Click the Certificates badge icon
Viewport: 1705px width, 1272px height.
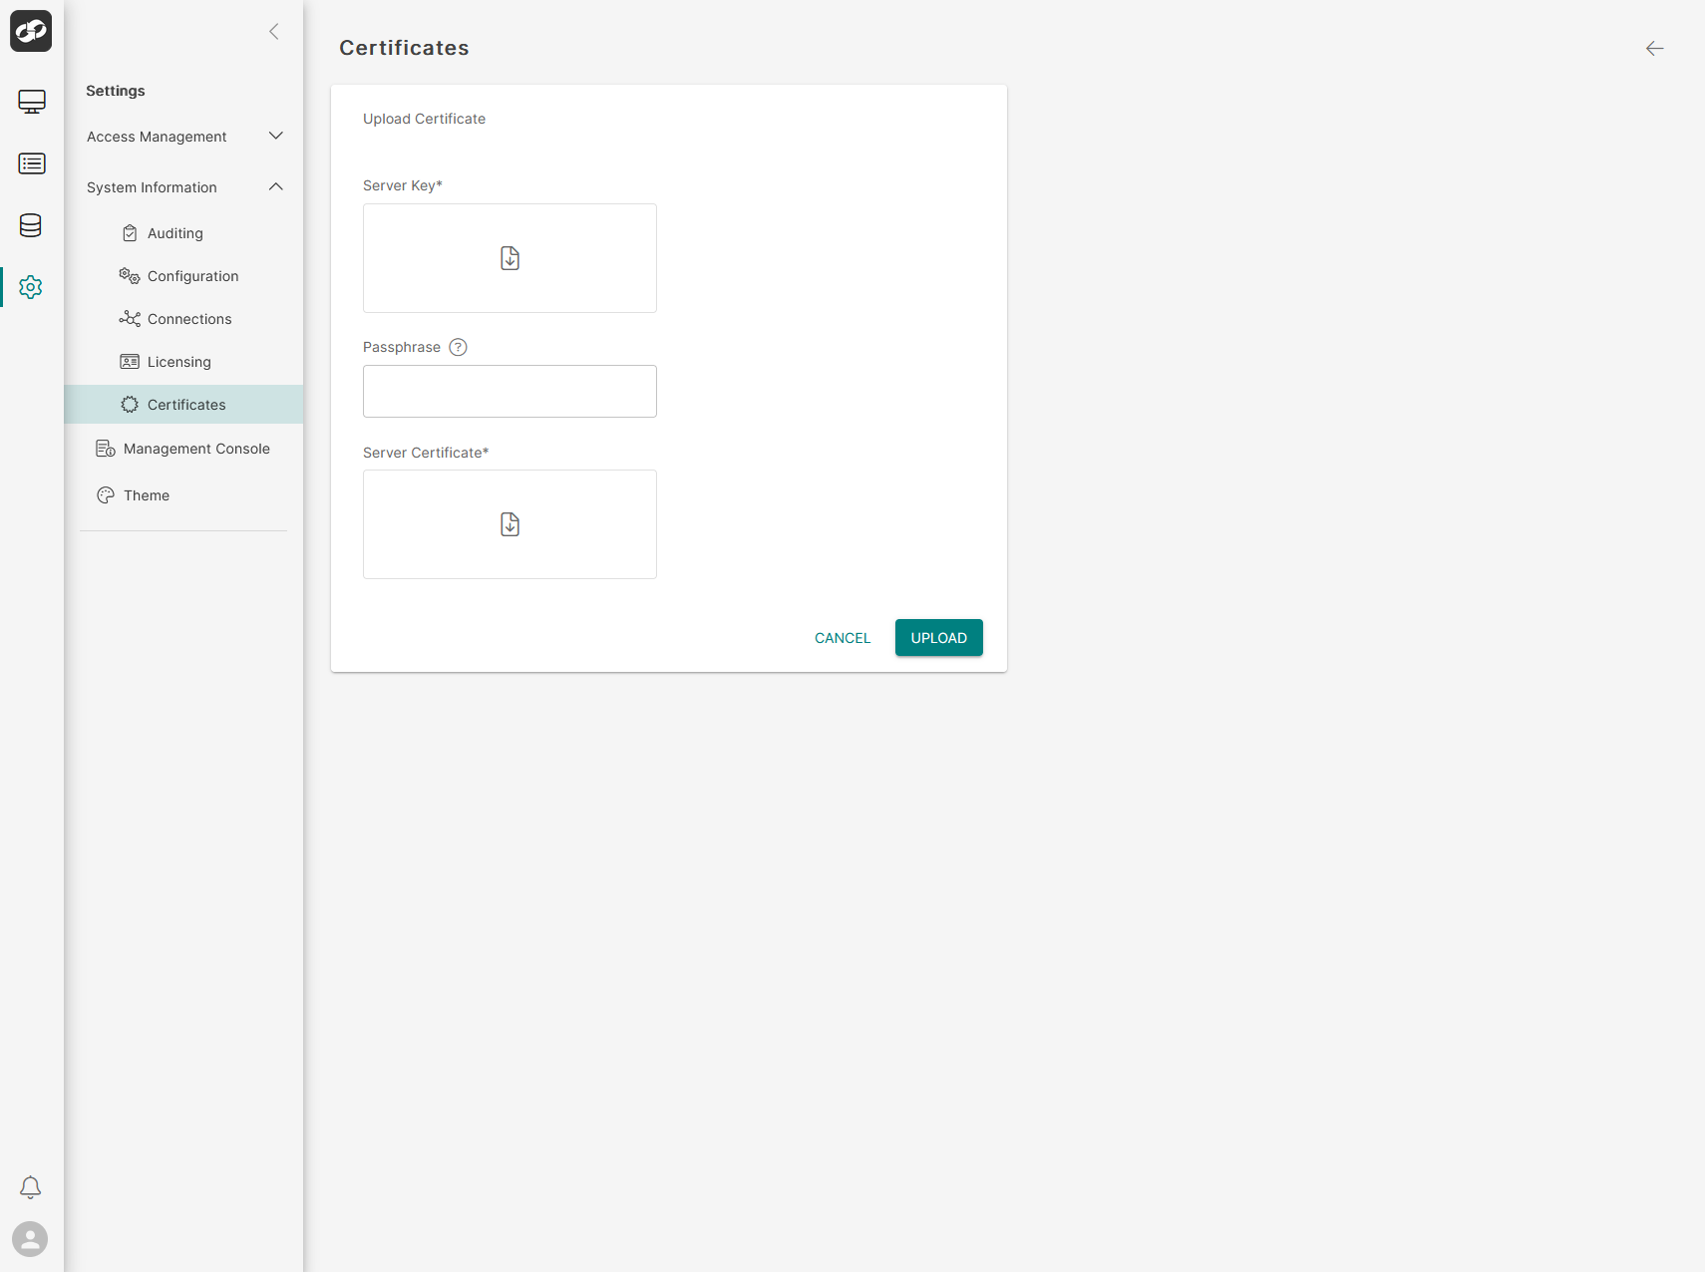pos(130,405)
